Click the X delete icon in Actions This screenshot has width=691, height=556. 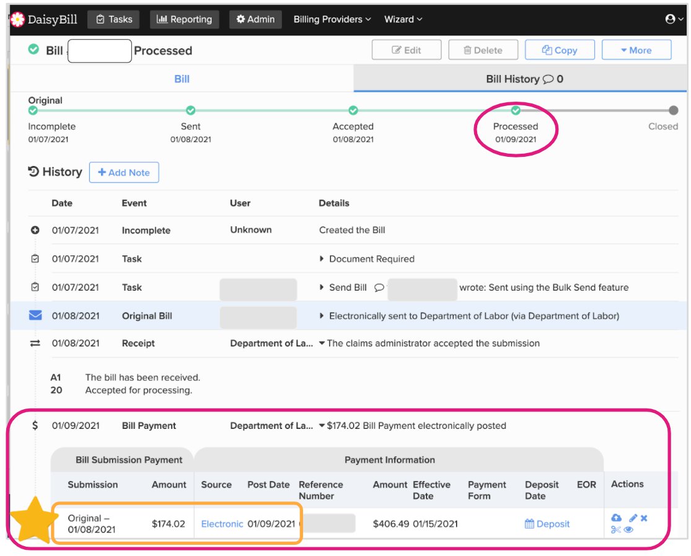tap(645, 518)
